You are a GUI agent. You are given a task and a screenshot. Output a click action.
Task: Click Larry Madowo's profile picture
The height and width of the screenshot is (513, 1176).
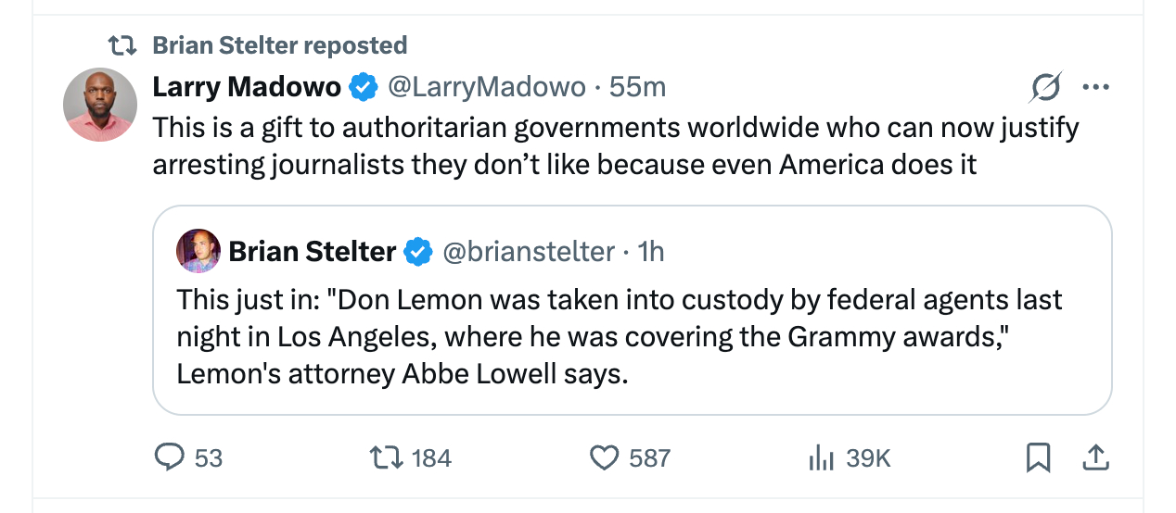coord(100,105)
